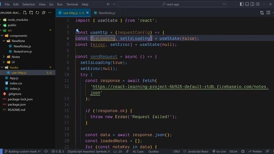274x154 pixels.
Task: Open README.md file
Action: point(16,110)
